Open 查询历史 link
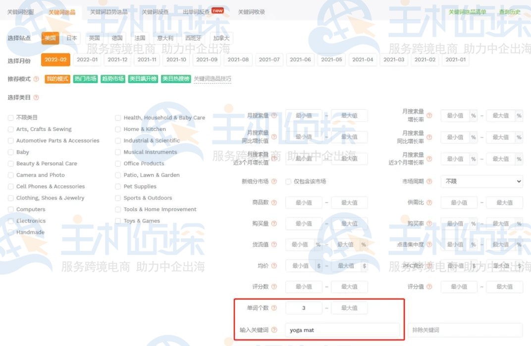 tap(510, 12)
